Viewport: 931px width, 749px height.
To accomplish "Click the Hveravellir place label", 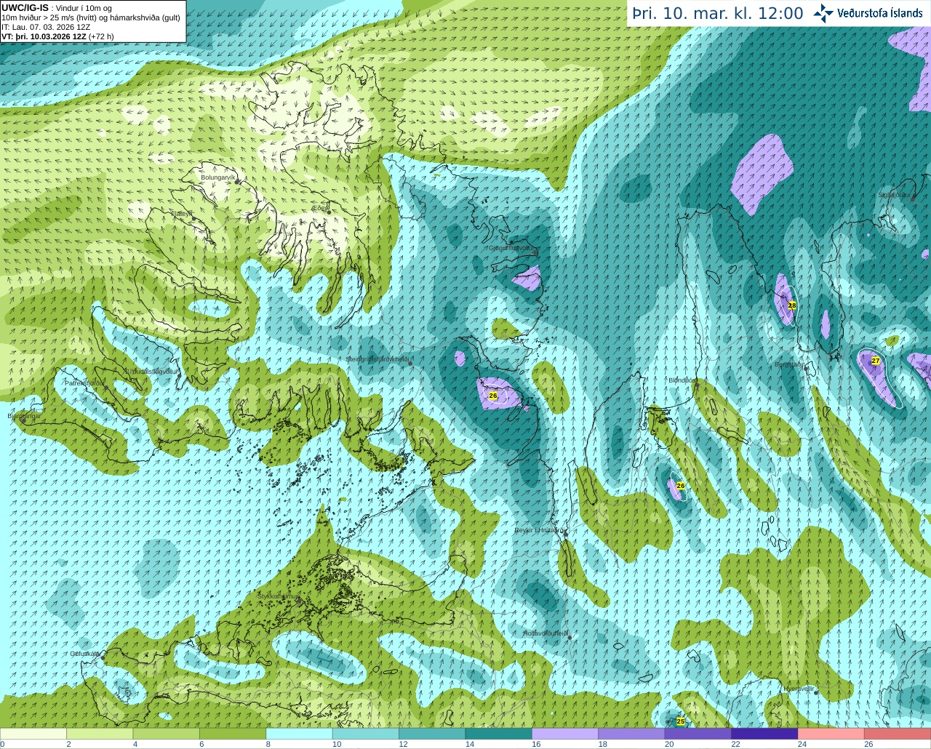I will click(799, 688).
